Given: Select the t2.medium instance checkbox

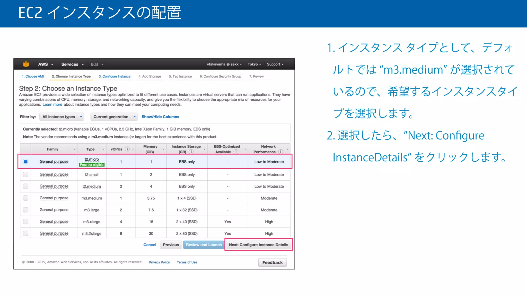Looking at the screenshot, I should click(25, 186).
